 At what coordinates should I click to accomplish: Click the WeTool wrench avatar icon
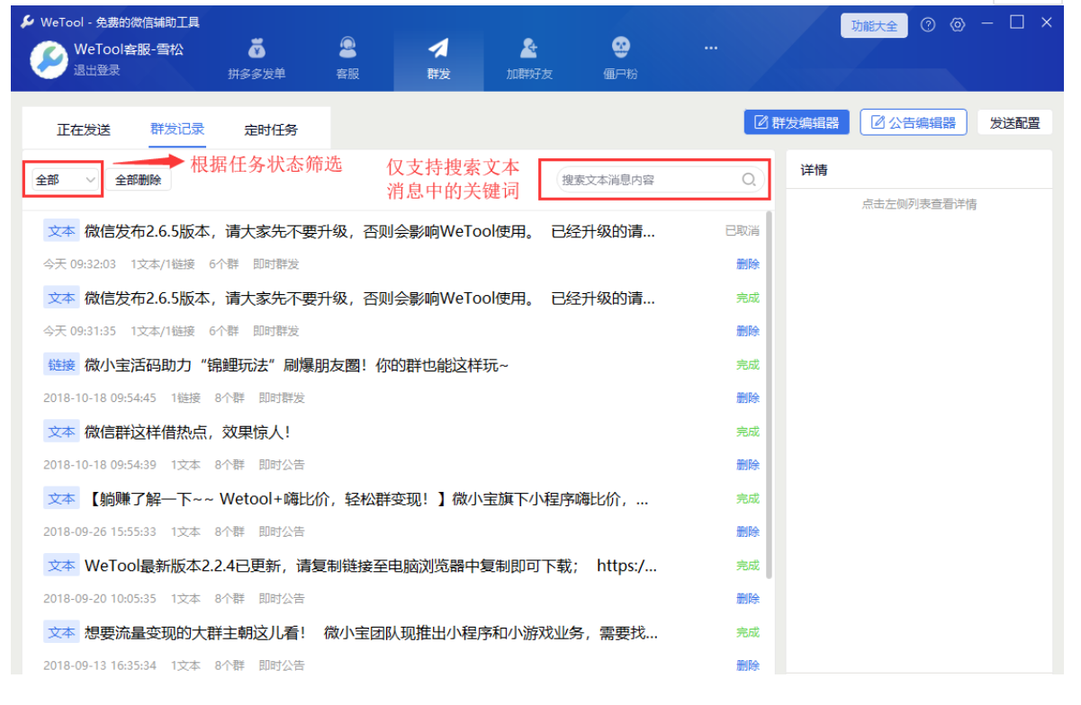pos(49,59)
